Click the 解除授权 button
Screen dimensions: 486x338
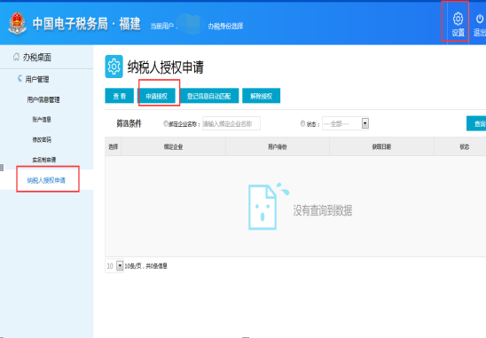point(262,96)
